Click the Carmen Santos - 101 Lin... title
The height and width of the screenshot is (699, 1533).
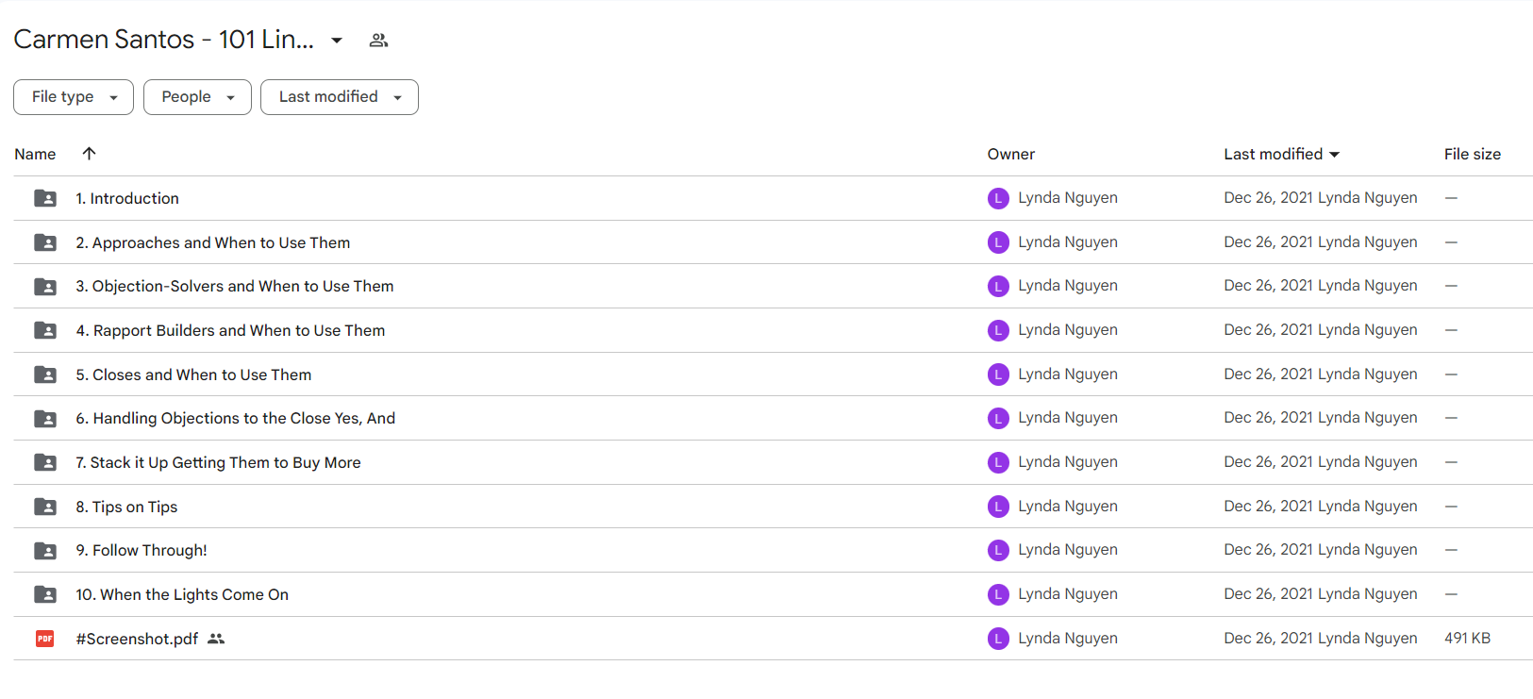click(163, 40)
